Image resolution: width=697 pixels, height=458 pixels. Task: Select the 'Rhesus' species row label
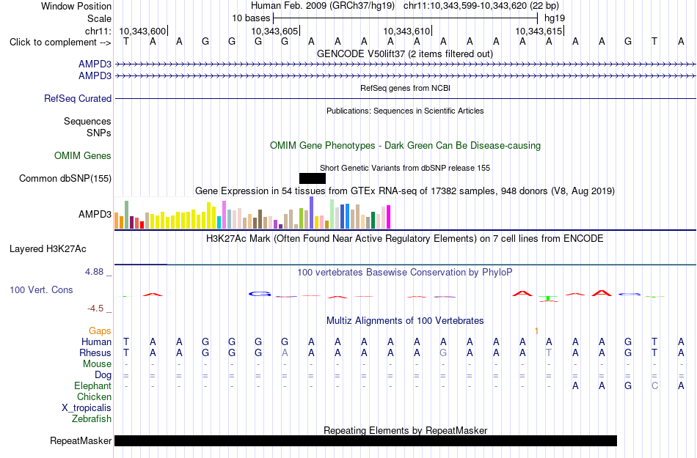click(95, 352)
